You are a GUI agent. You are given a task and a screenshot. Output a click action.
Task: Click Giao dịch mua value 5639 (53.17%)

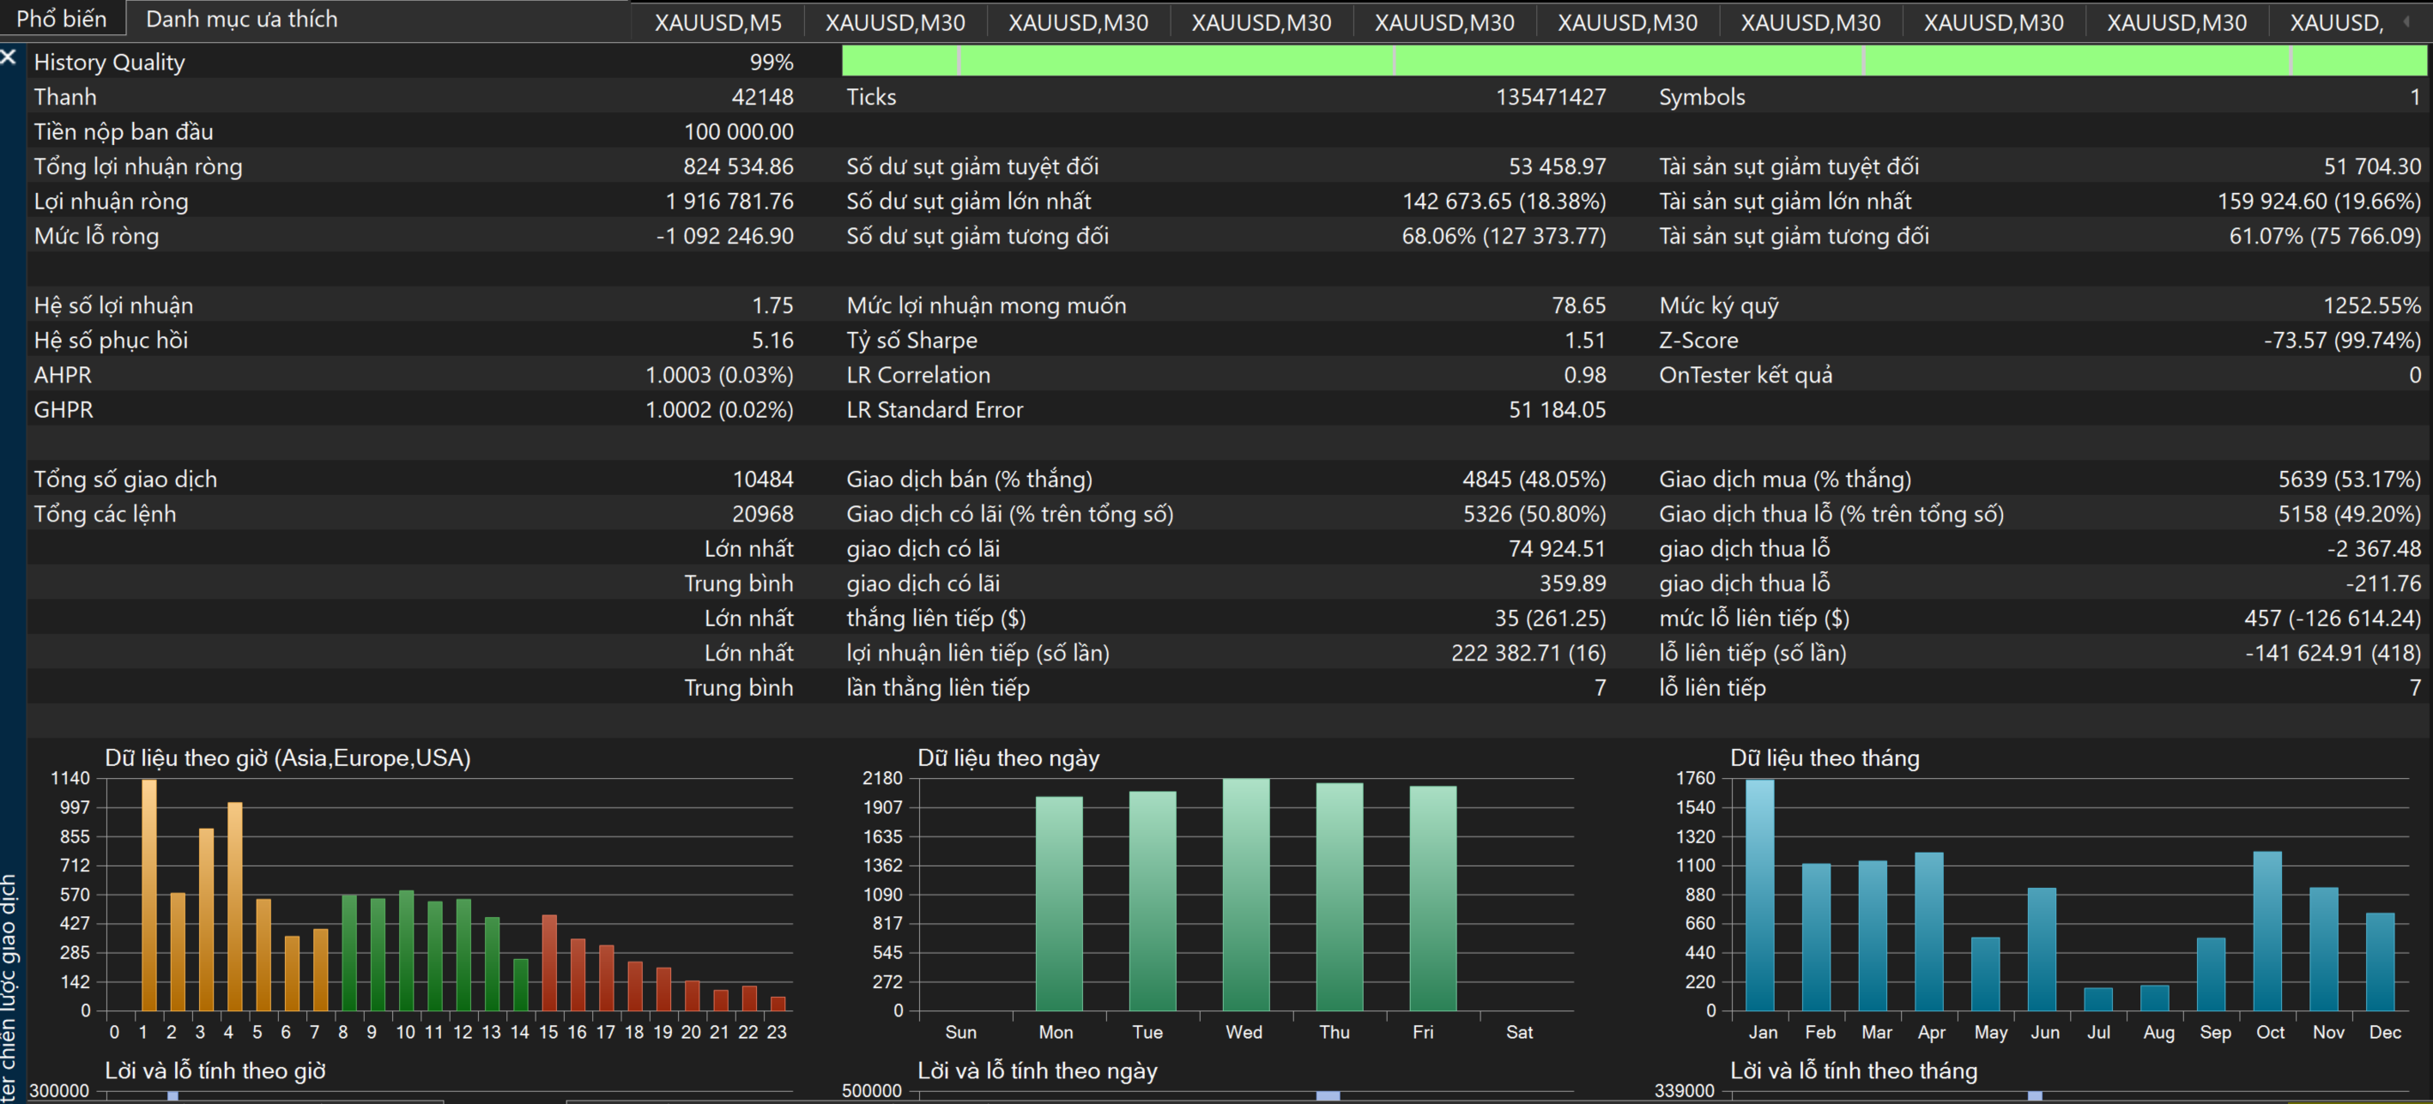[x=2349, y=480]
